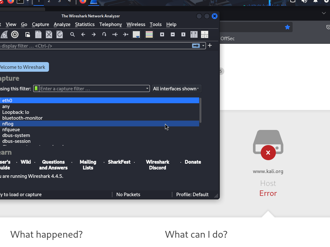Open the Tools menu
The image size is (330, 247).
(156, 24)
